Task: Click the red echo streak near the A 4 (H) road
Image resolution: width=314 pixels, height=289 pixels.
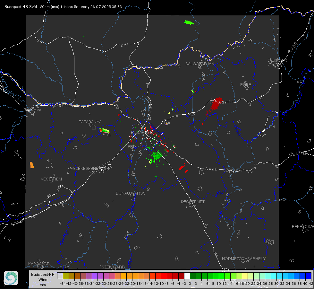Action: (182, 167)
